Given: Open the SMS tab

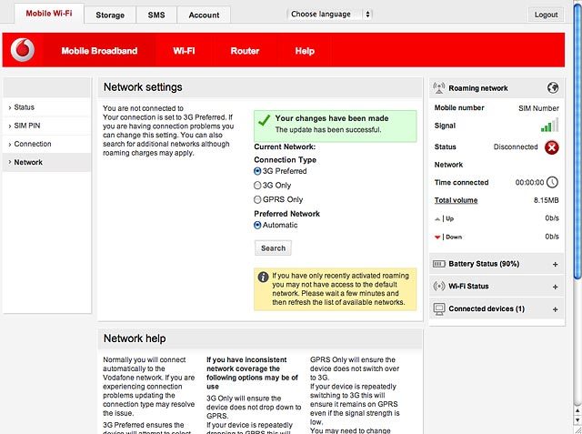Looking at the screenshot, I should coord(156,15).
